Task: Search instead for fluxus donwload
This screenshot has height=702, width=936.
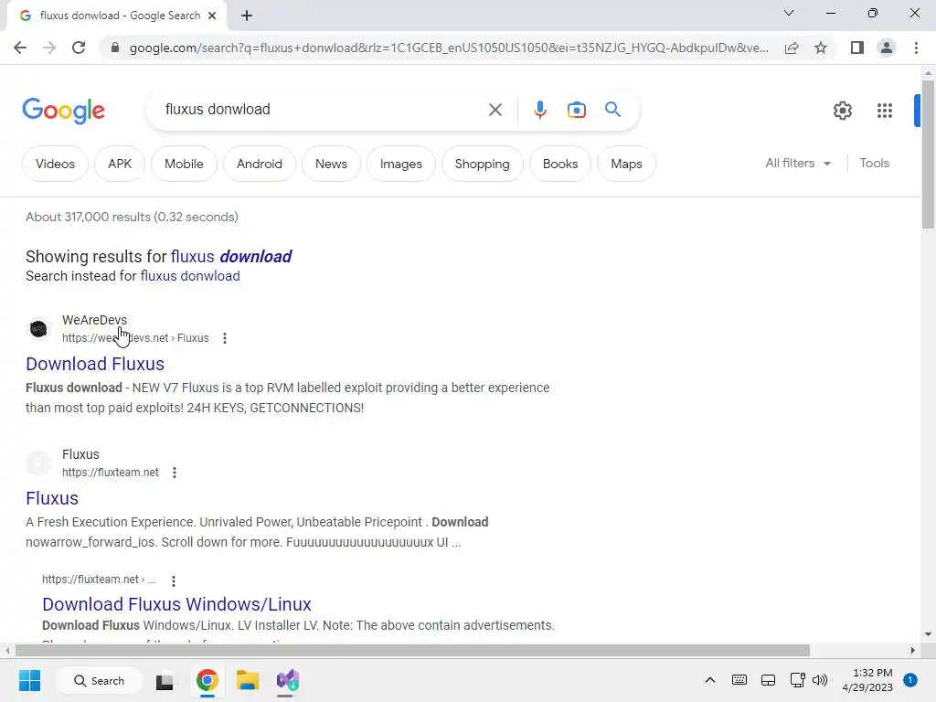Action: (x=190, y=276)
